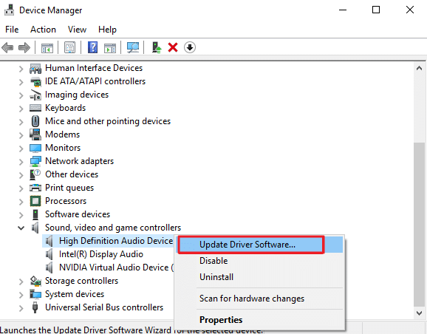Image resolution: width=427 pixels, height=334 pixels.
Task: Expand the Processors node
Action: (21, 202)
